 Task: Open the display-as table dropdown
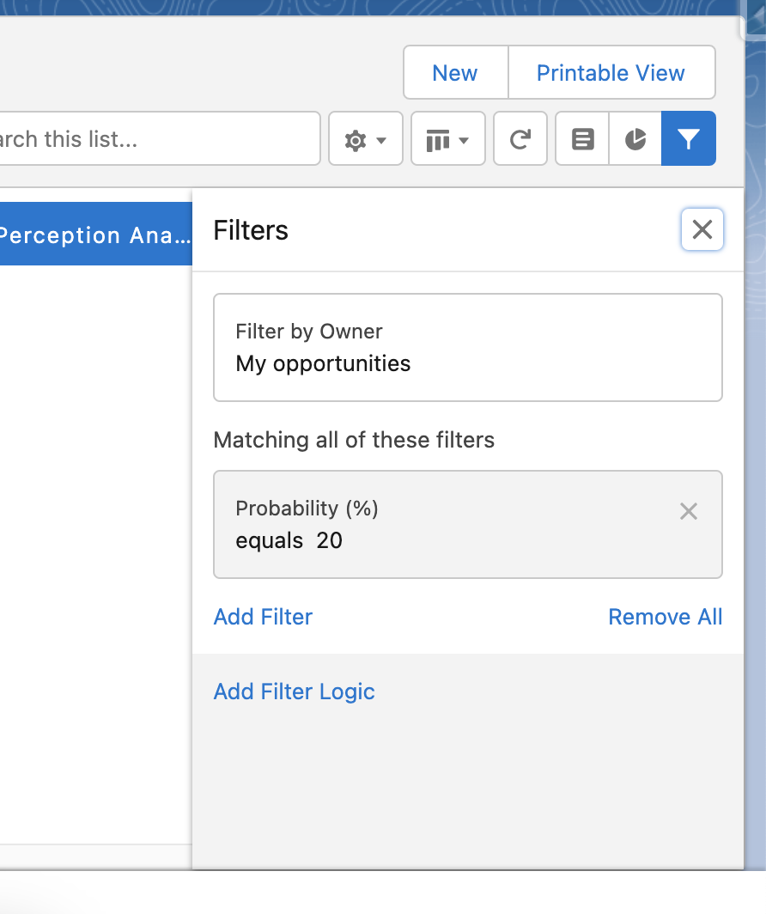click(x=448, y=139)
